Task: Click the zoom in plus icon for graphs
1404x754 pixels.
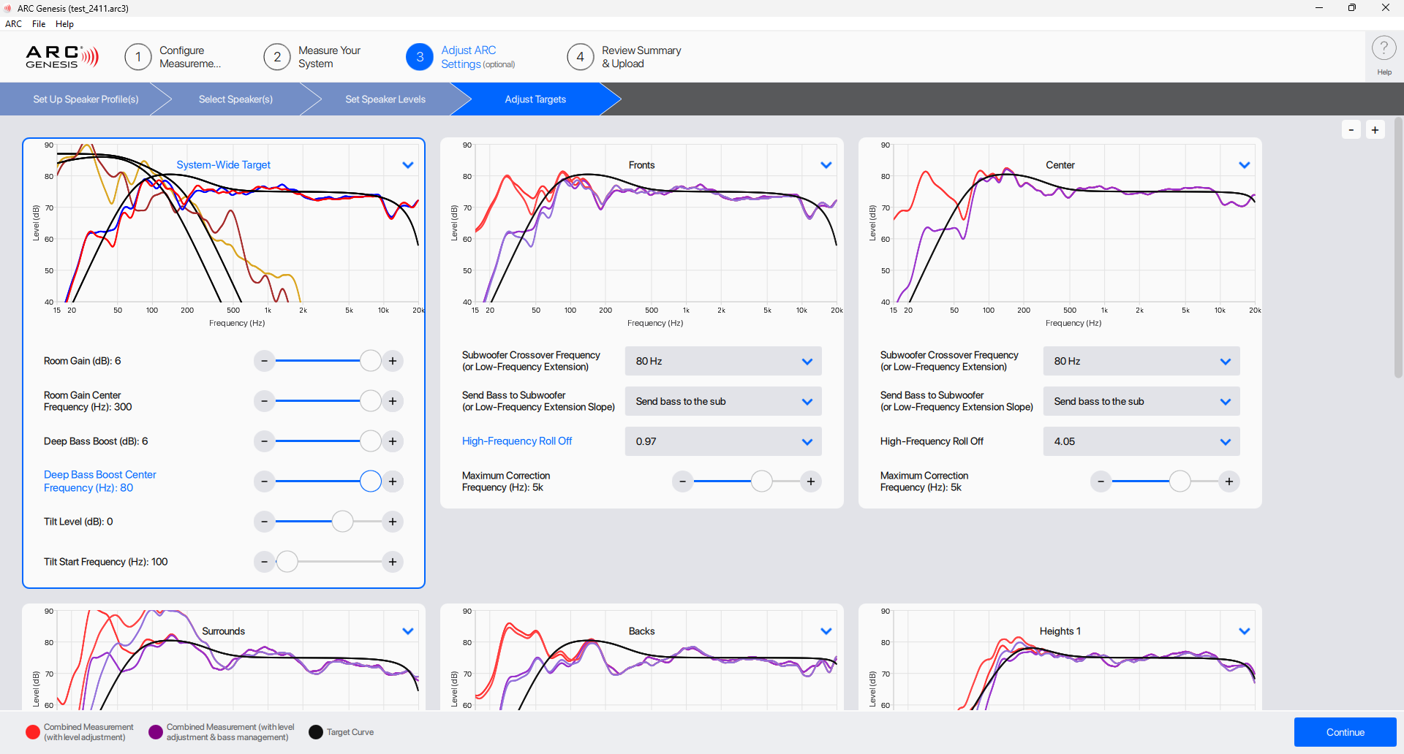Action: [x=1375, y=130]
